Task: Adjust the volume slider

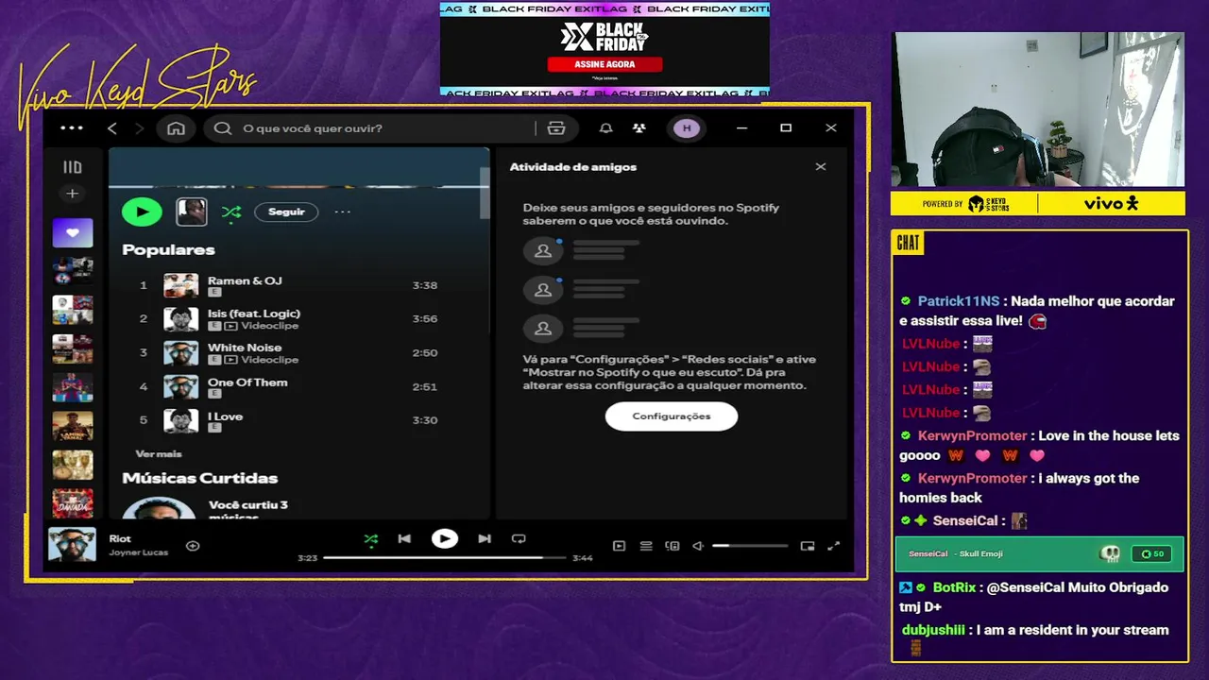Action: click(750, 546)
